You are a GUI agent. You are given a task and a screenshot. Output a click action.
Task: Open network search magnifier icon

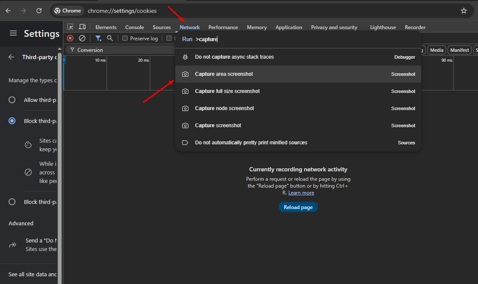coord(110,38)
